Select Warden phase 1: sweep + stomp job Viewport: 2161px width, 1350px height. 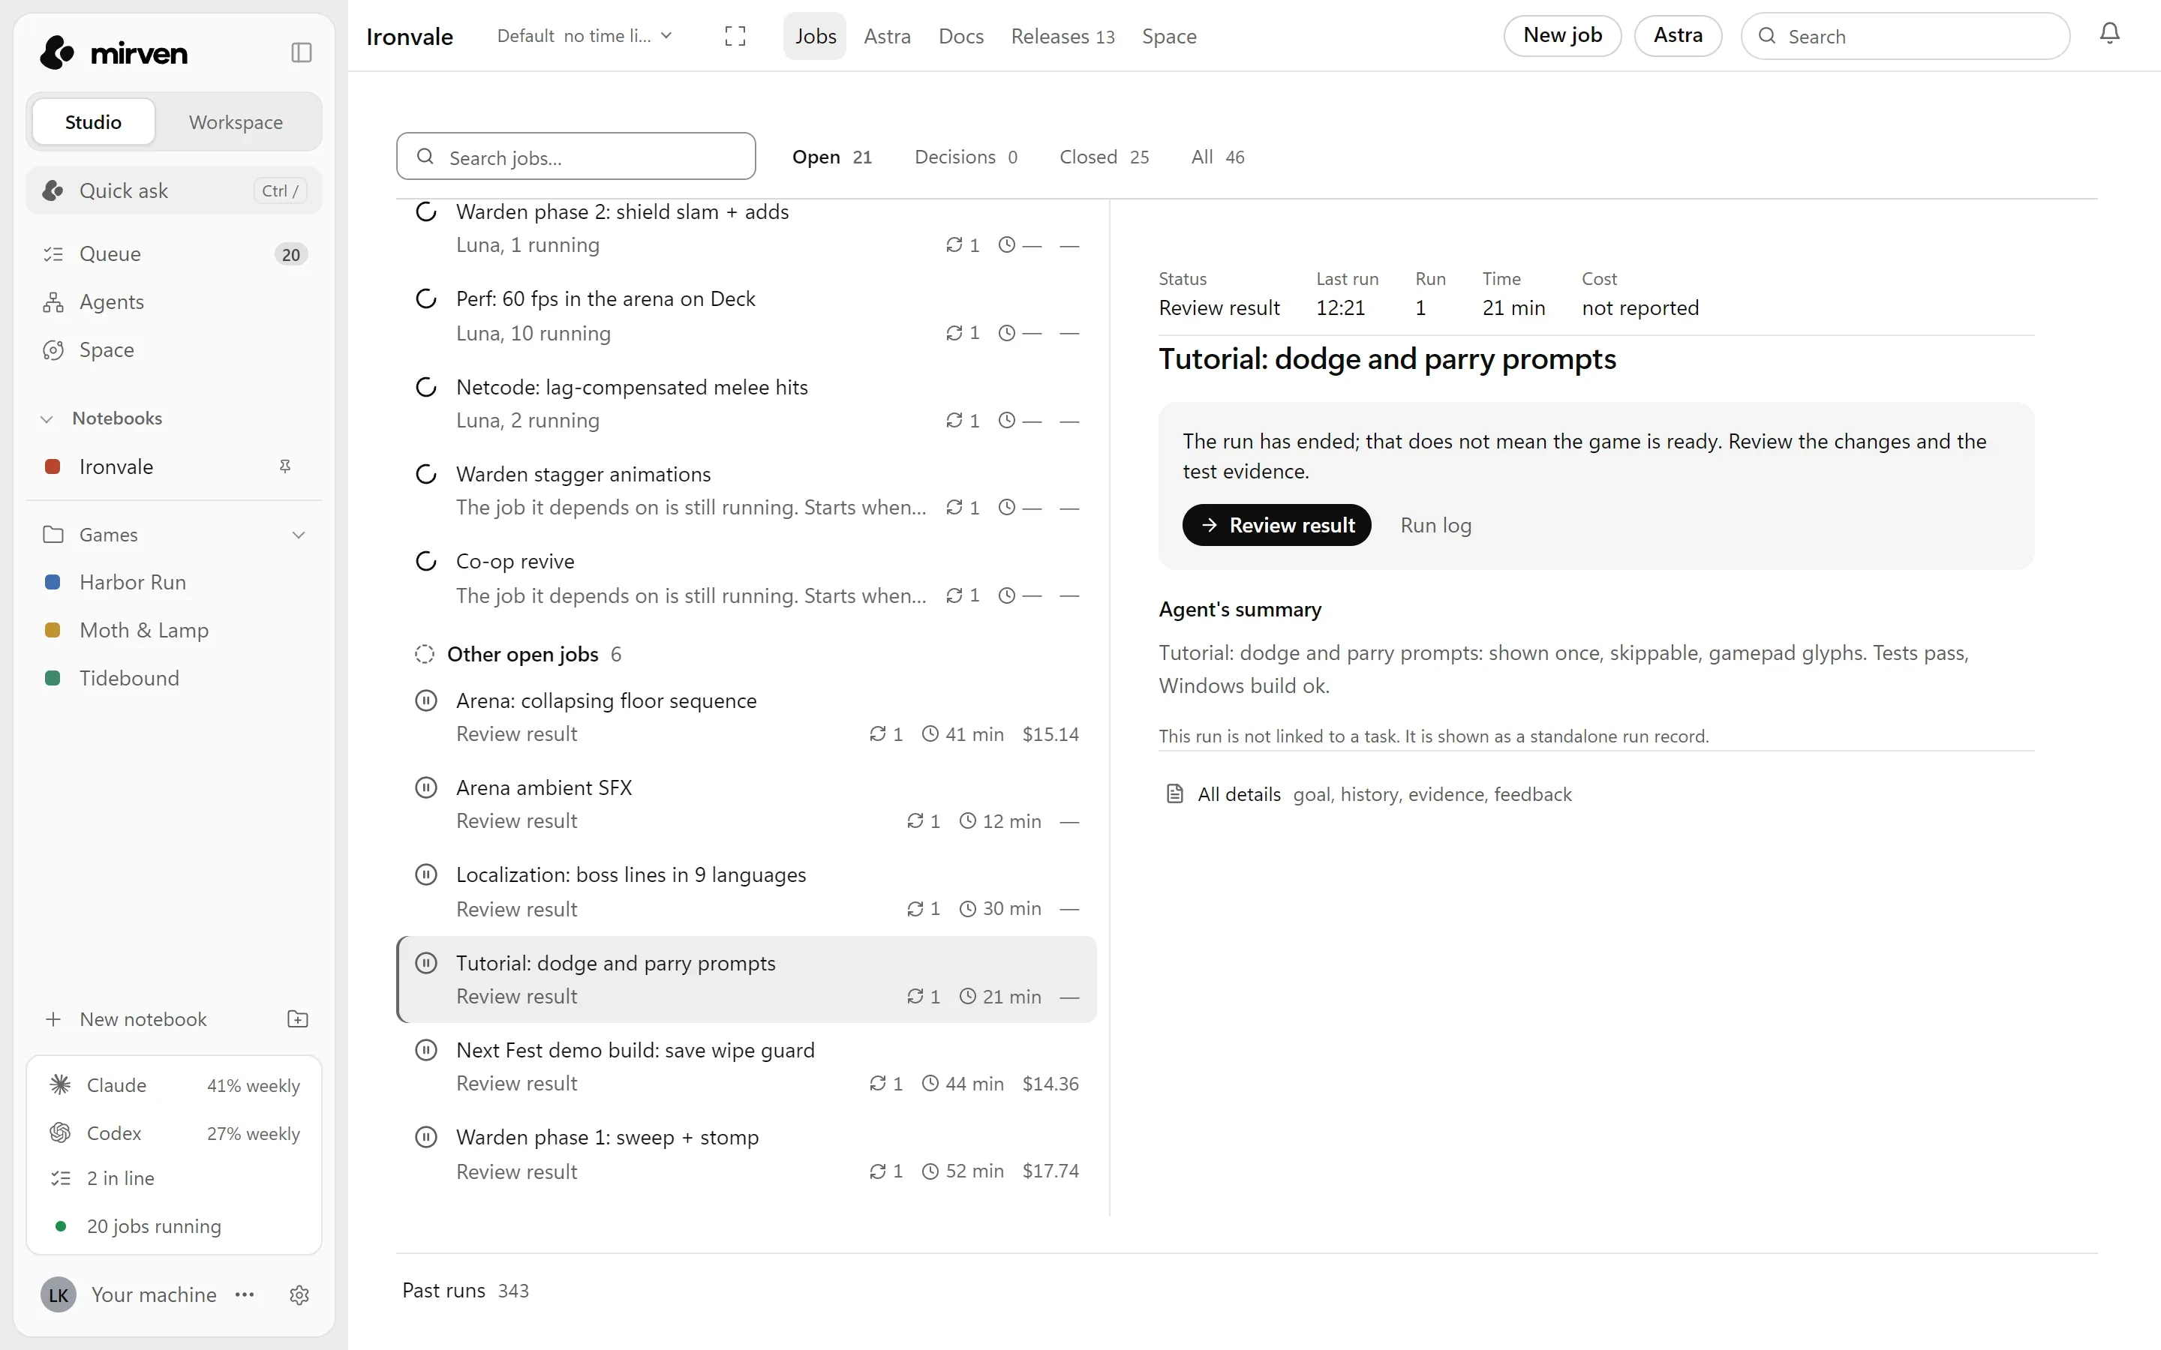[747, 1153]
